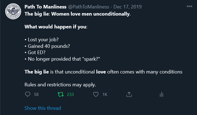Image resolution: width=197 pixels, height=115 pixels.
Task: Click the green retweet arrows icon
Action: pyautogui.click(x=61, y=95)
